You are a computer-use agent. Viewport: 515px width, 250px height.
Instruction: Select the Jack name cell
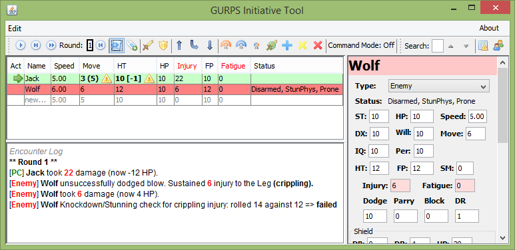point(37,78)
